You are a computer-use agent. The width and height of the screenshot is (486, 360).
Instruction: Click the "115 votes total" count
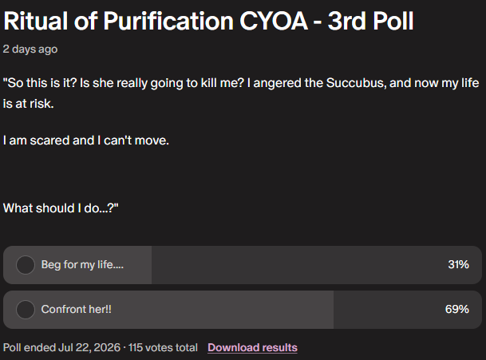pyautogui.click(x=163, y=347)
